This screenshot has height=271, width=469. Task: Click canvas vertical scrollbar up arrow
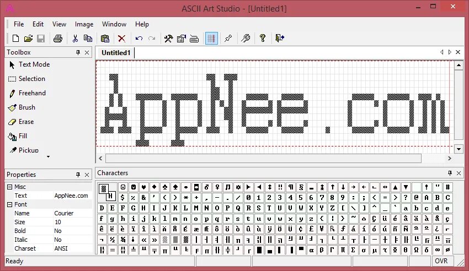459,66
